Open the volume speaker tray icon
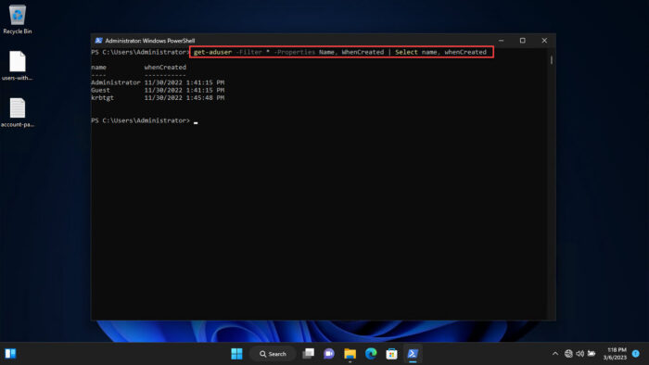Screen dimensions: 649x365 coord(579,354)
